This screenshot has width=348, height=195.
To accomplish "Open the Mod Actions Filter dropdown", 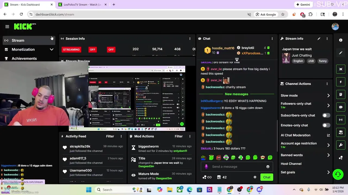I will (179, 136).
